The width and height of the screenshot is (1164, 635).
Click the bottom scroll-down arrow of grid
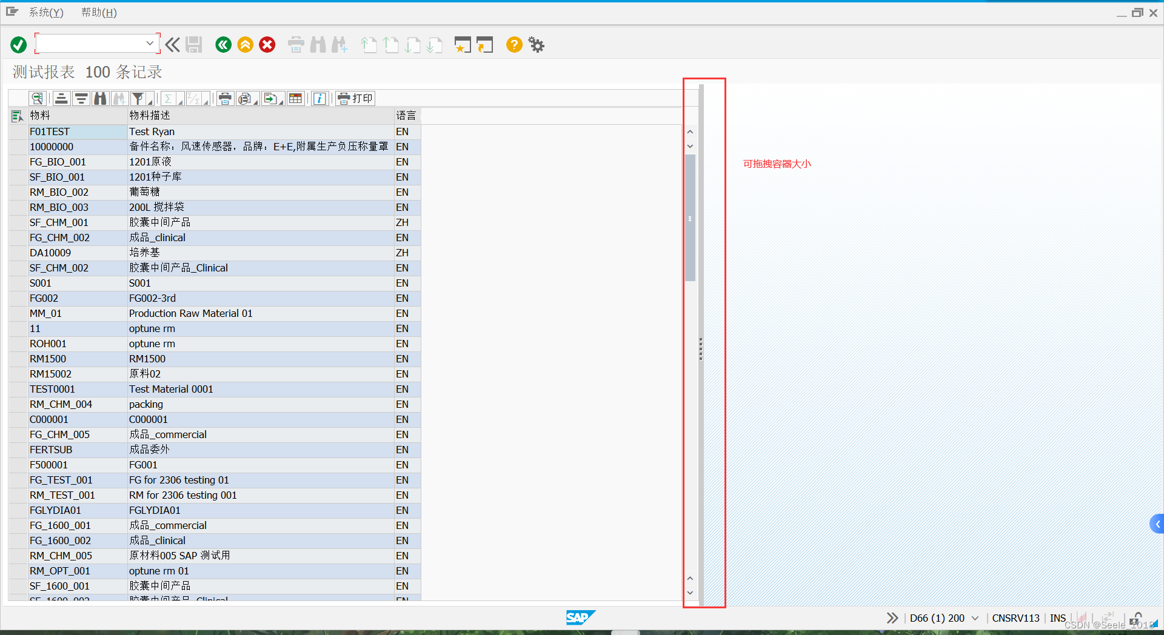pyautogui.click(x=690, y=593)
